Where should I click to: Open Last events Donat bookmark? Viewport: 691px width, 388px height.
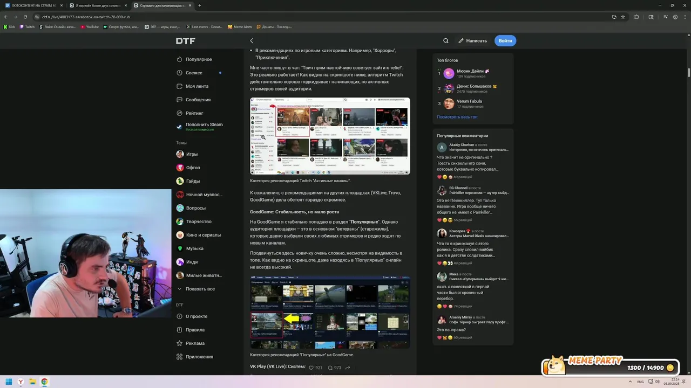[204, 26]
